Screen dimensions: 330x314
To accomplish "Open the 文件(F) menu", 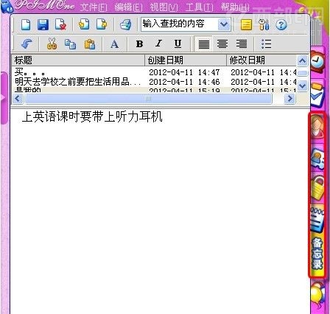I will tap(94, 7).
